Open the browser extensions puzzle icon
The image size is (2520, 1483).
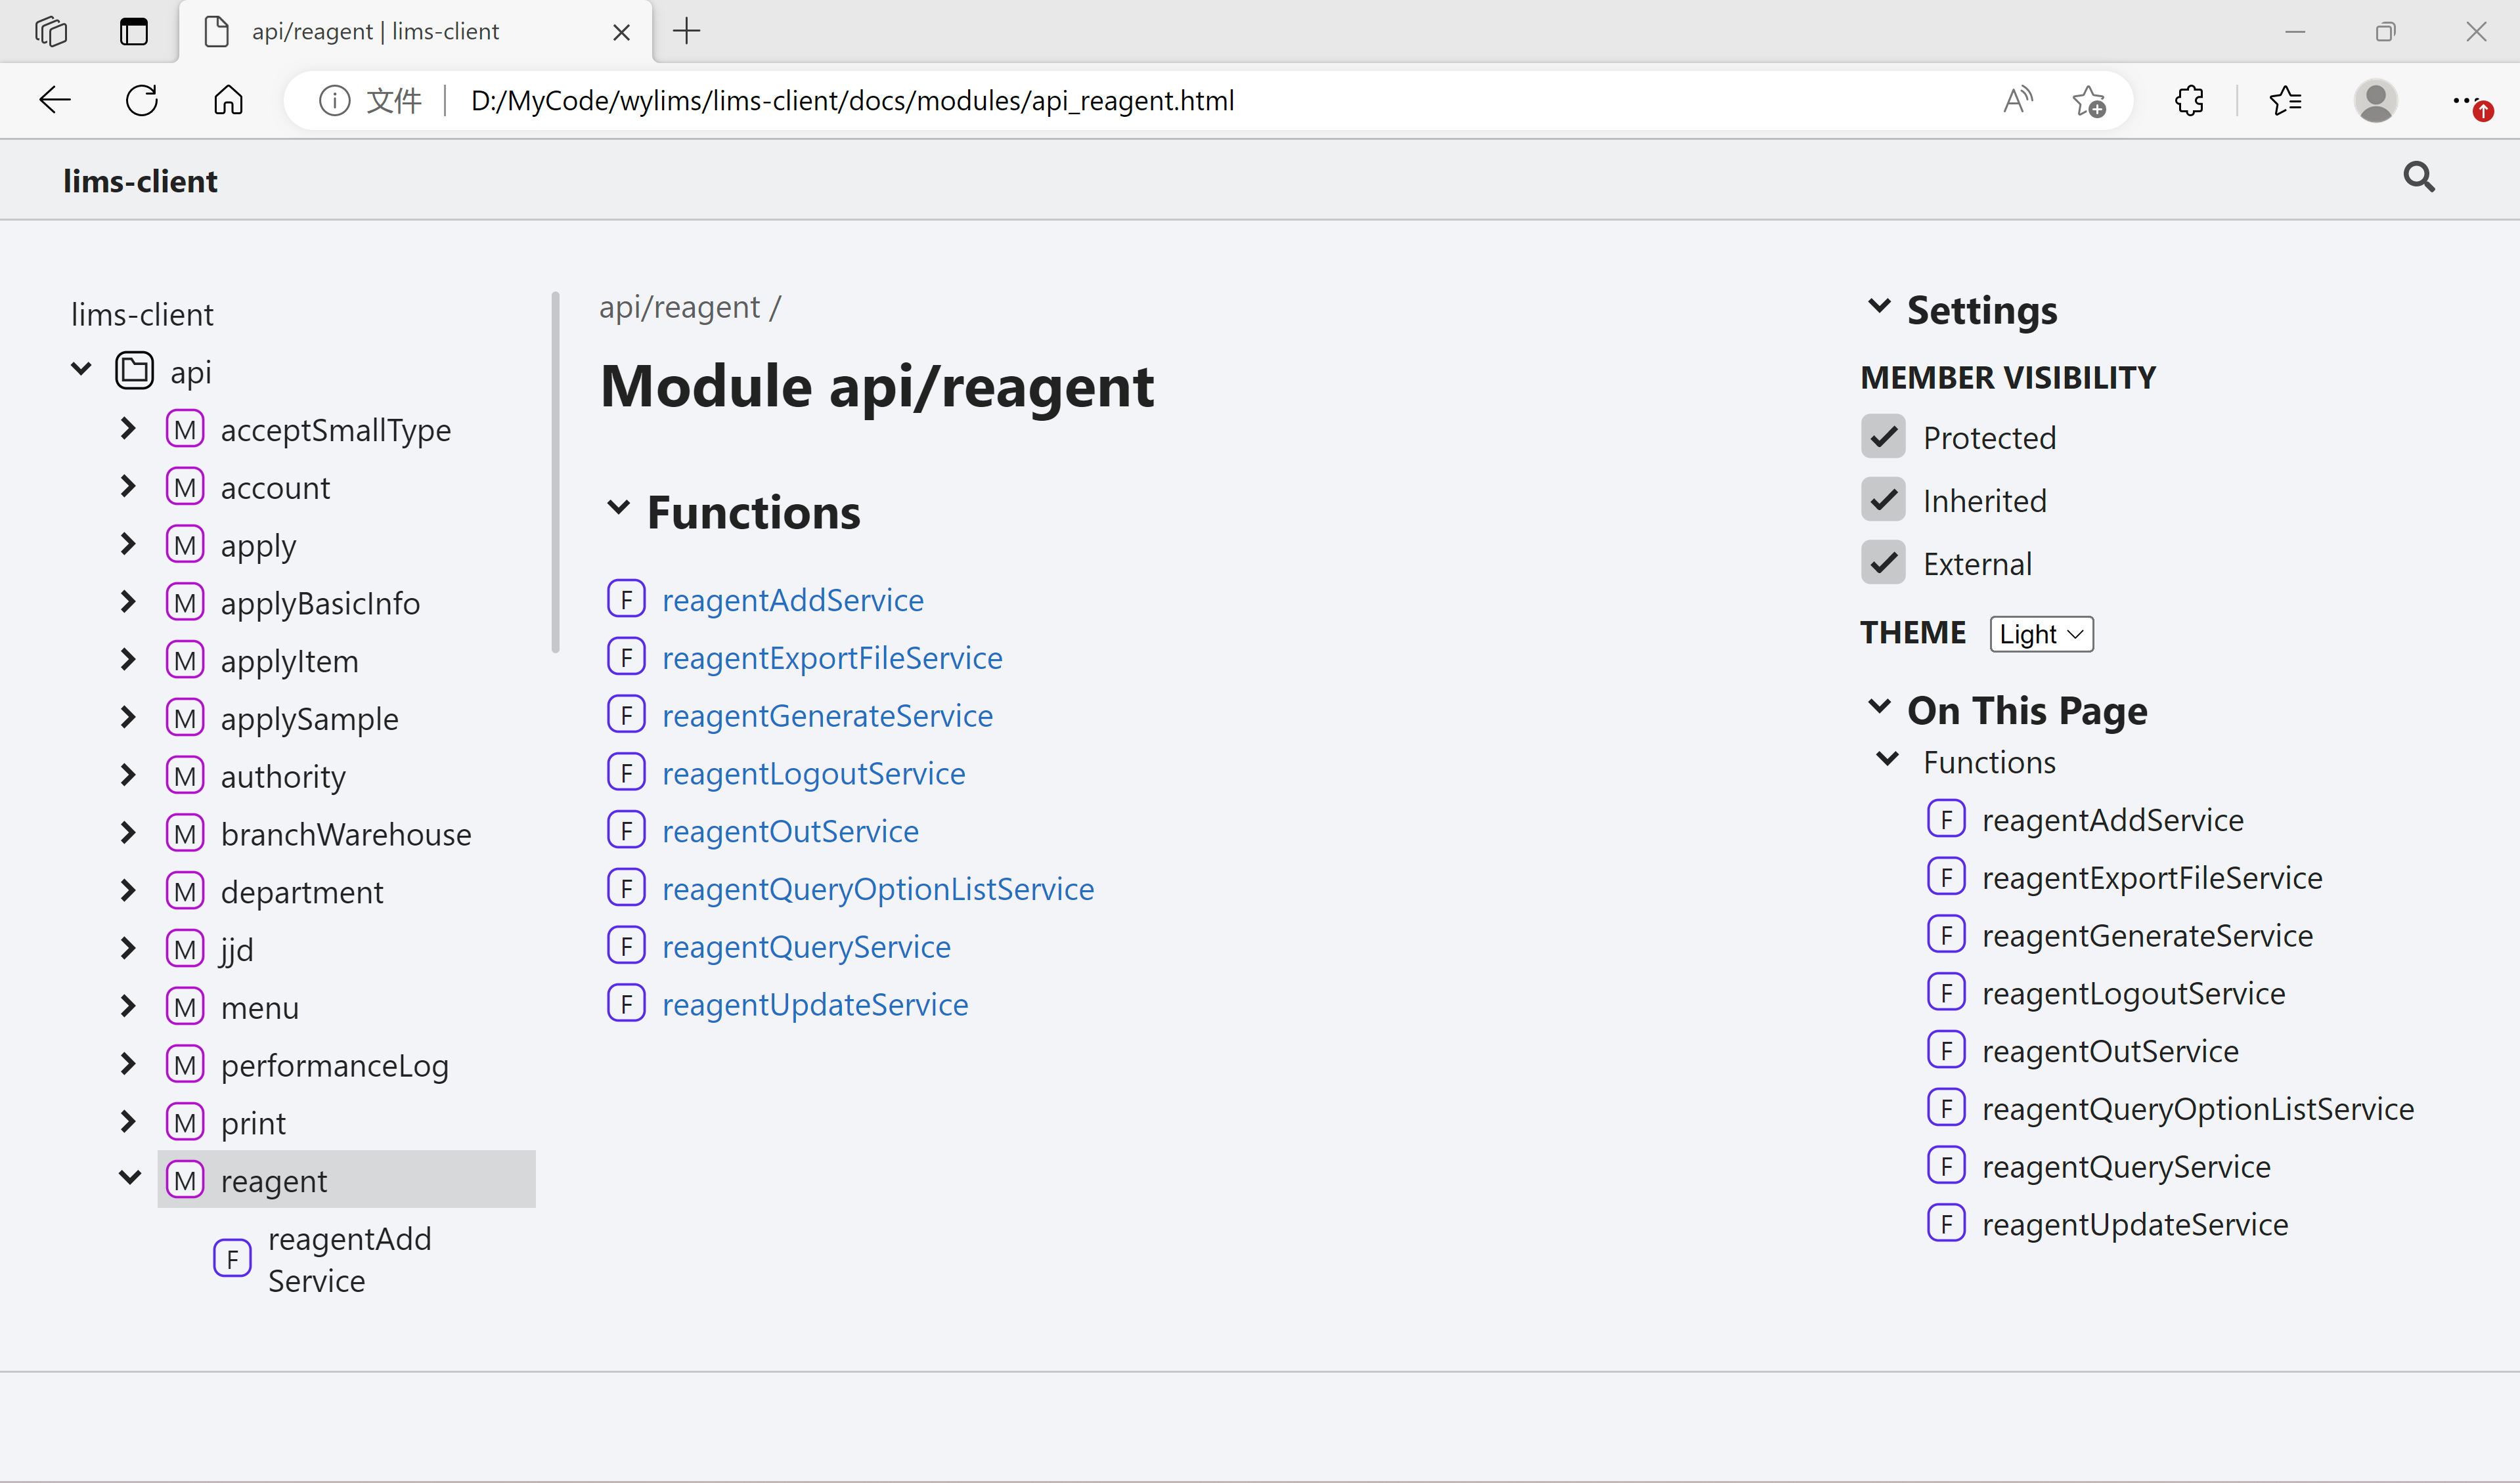(x=2189, y=100)
